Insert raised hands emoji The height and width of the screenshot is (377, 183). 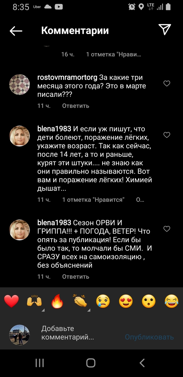point(34,301)
